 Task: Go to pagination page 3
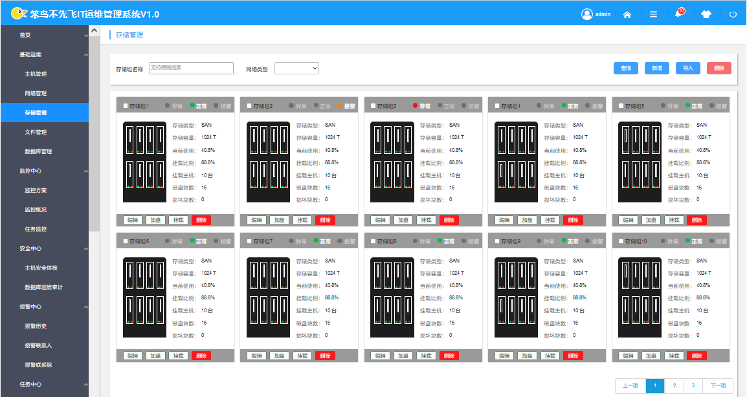[x=693, y=385]
